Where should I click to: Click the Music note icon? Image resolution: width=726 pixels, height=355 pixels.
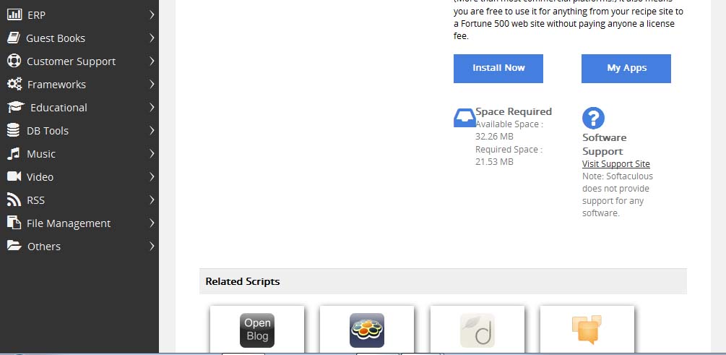(13, 153)
